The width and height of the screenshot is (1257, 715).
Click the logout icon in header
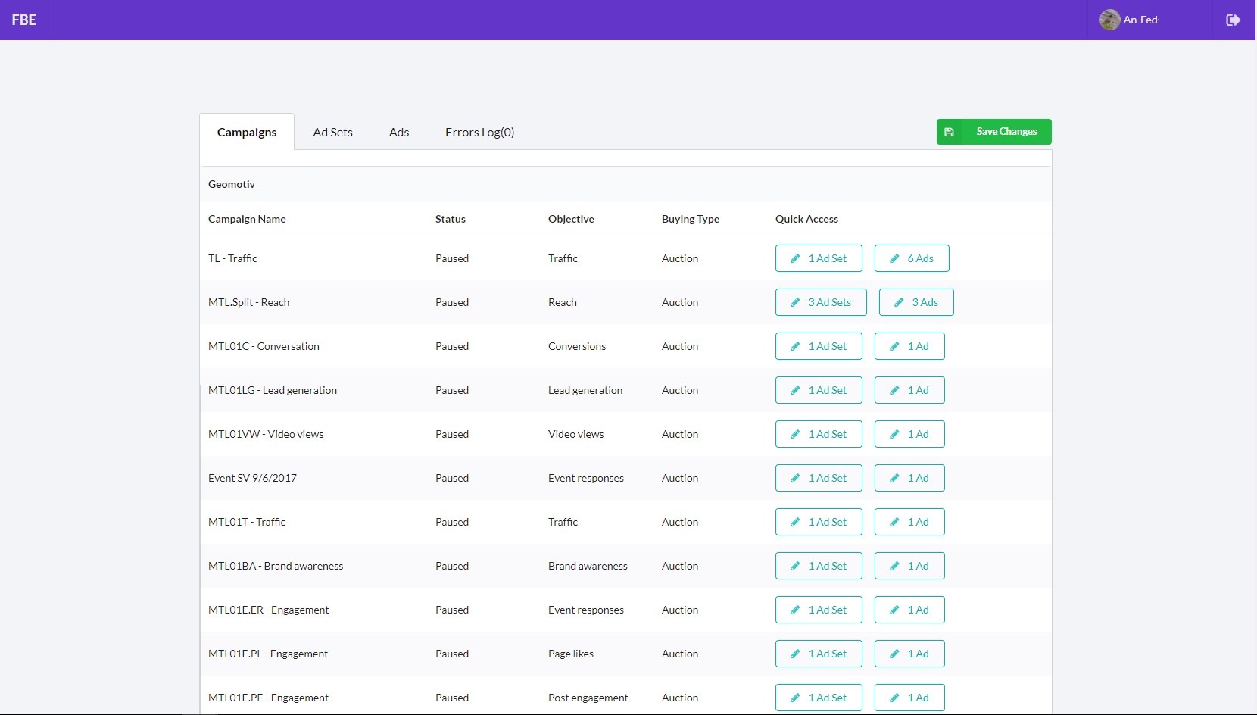tap(1233, 20)
